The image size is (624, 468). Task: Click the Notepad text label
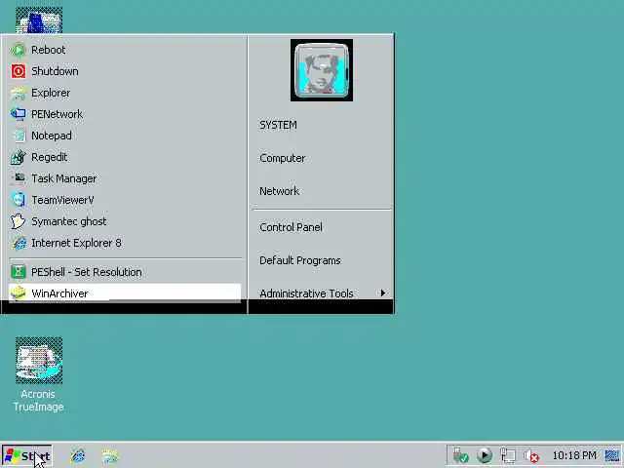point(52,136)
